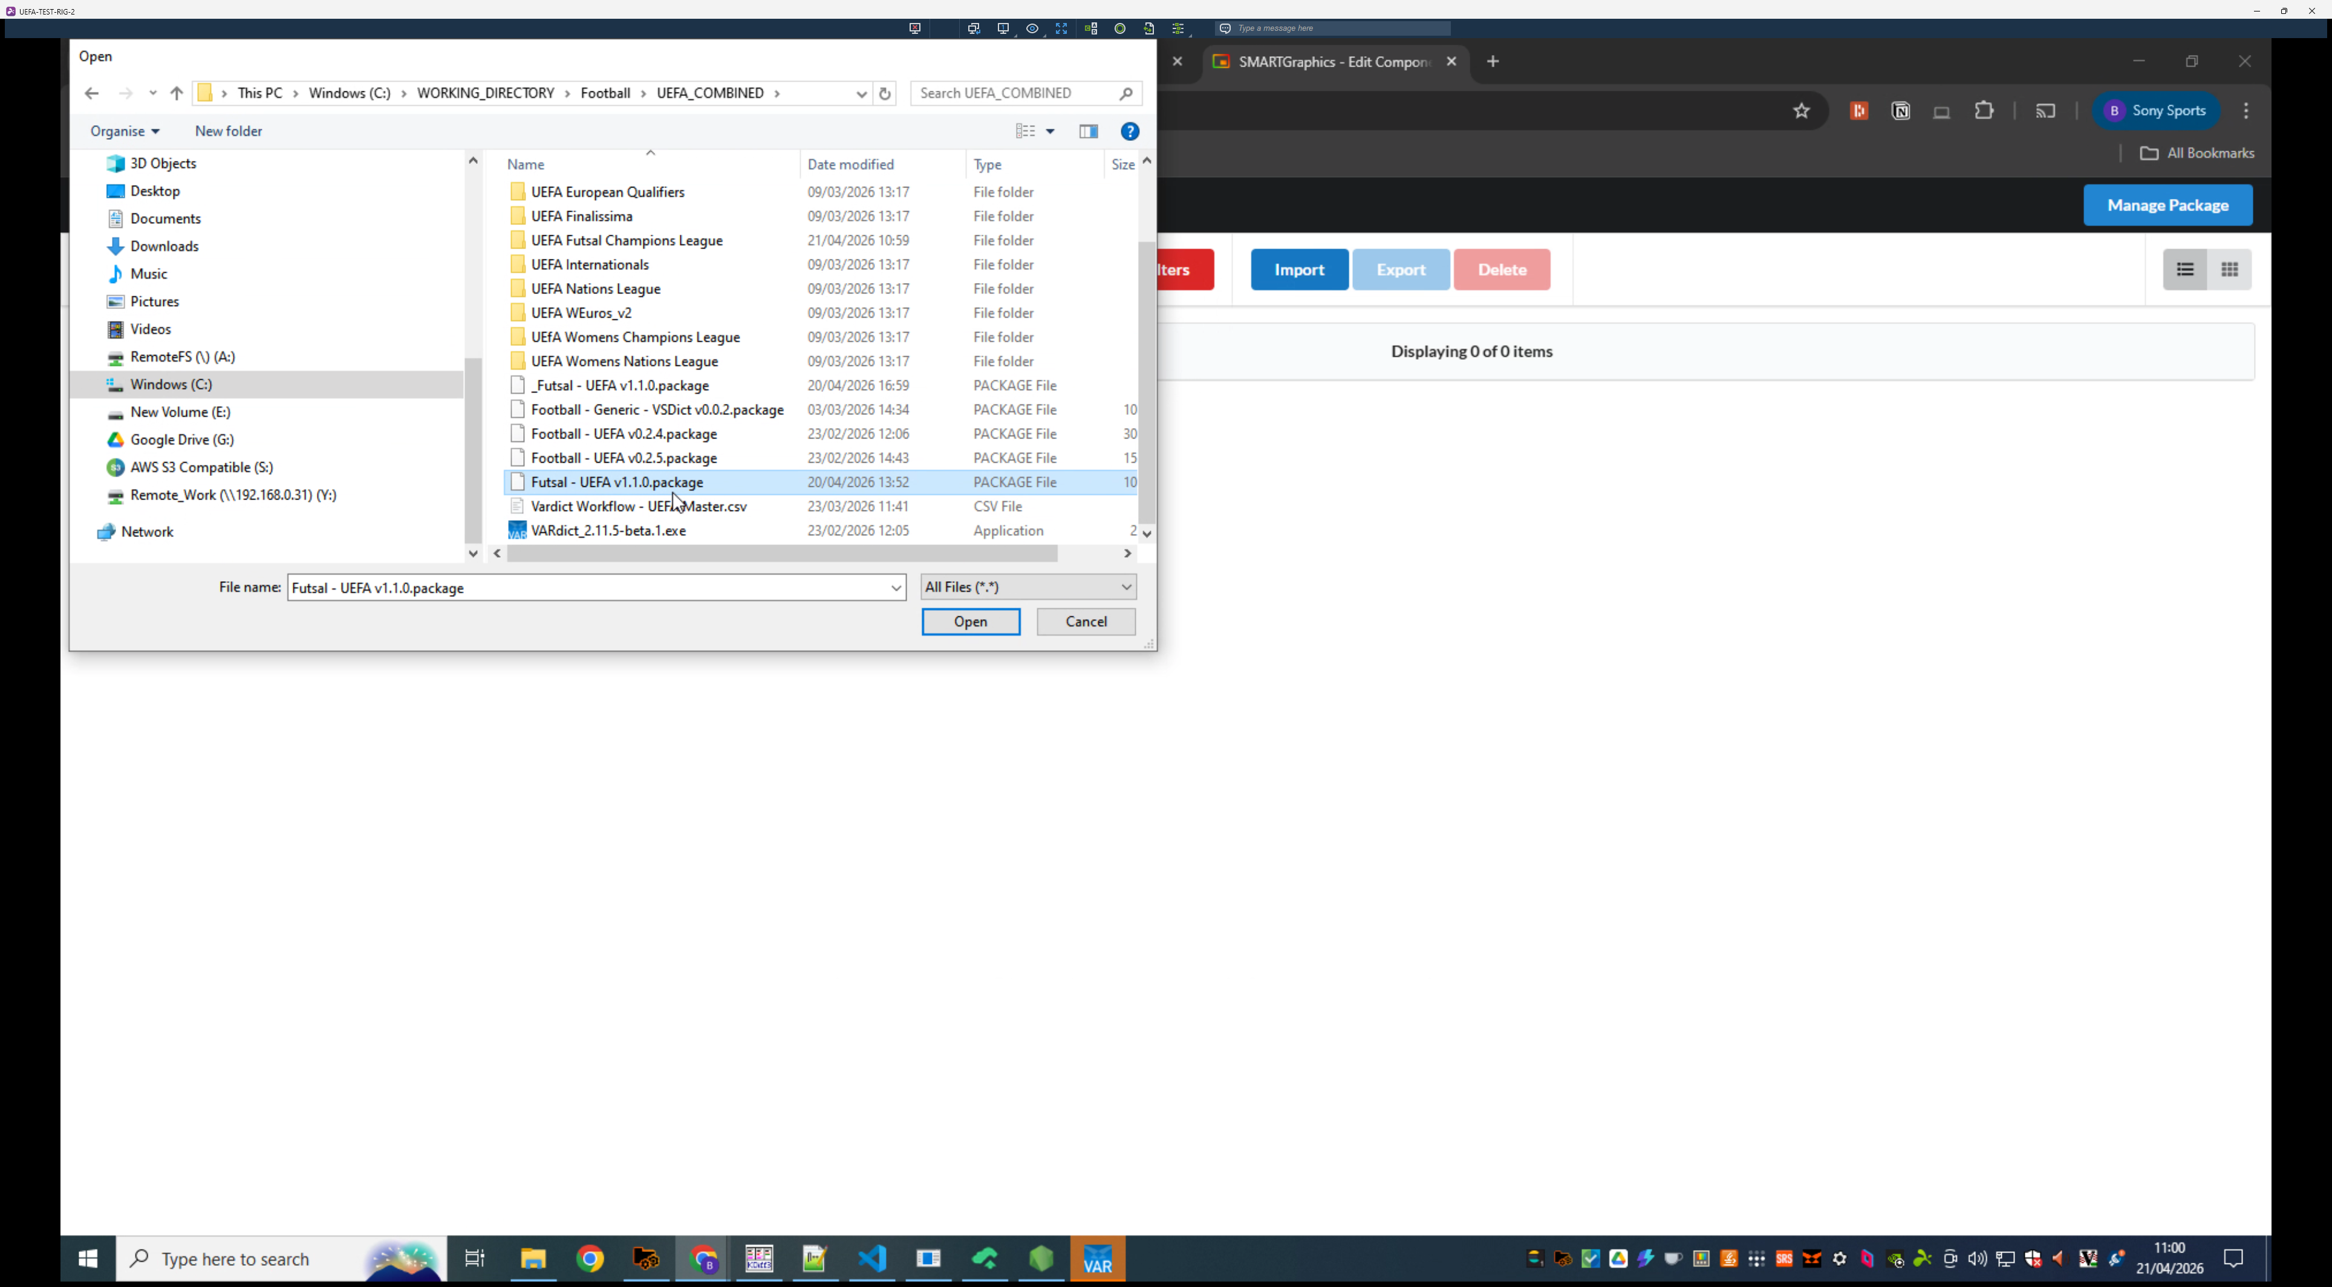
Task: Open the Organise dropdown menu
Action: pos(125,131)
